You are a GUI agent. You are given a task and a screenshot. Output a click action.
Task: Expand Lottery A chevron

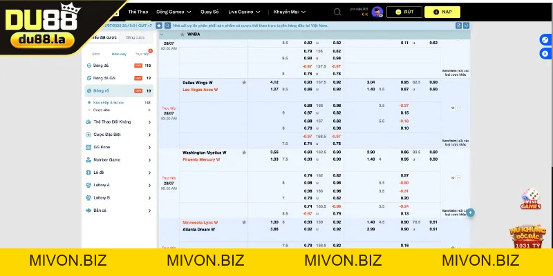pyautogui.click(x=149, y=186)
